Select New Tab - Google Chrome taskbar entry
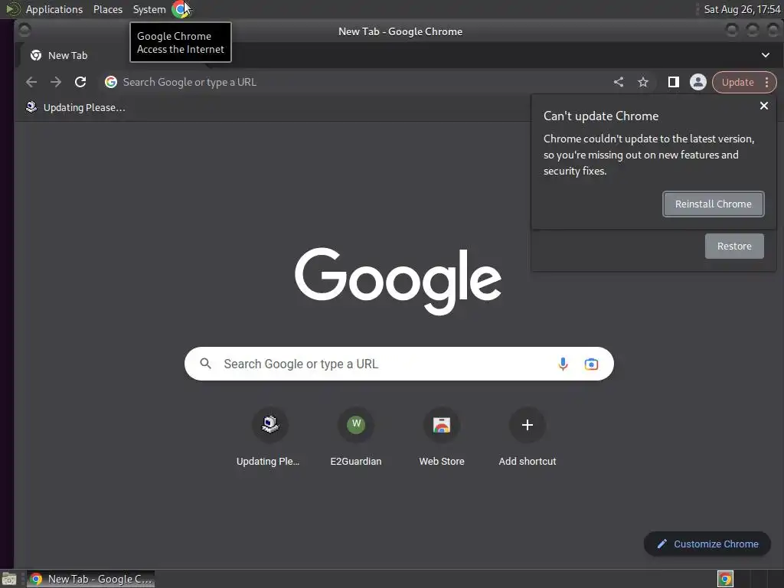The image size is (784, 588). [x=90, y=579]
